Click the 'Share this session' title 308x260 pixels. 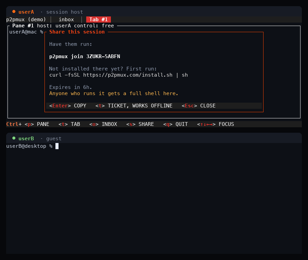coord(77,32)
